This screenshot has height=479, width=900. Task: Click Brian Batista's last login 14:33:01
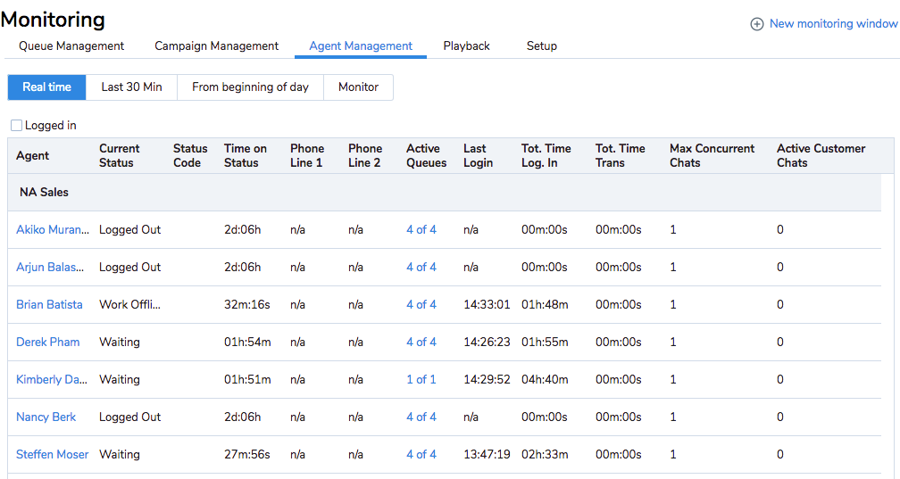pos(487,304)
